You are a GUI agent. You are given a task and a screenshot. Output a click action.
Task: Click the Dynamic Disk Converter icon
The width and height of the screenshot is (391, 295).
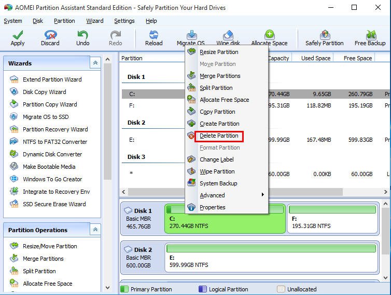(14, 154)
